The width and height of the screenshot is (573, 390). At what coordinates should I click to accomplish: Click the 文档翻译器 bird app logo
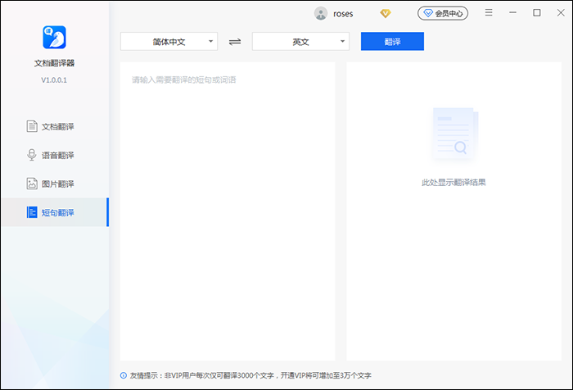pos(54,38)
